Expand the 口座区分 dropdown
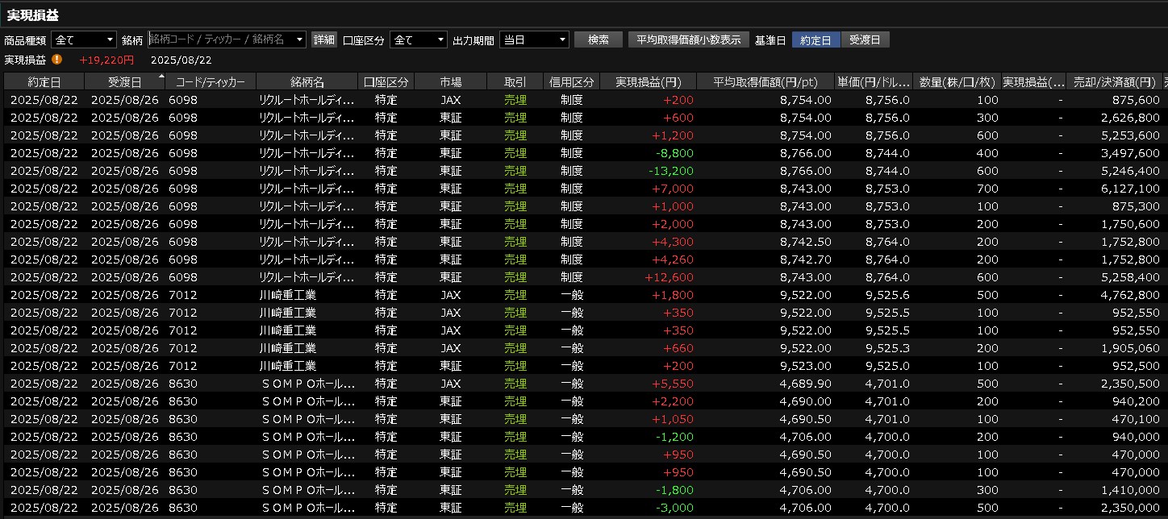Viewport: 1168px width, 519px height. pyautogui.click(x=418, y=39)
